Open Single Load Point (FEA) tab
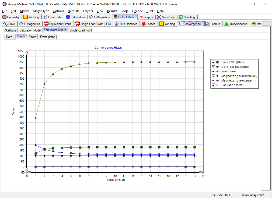The width and height of the screenshot is (272, 198). [x=93, y=24]
